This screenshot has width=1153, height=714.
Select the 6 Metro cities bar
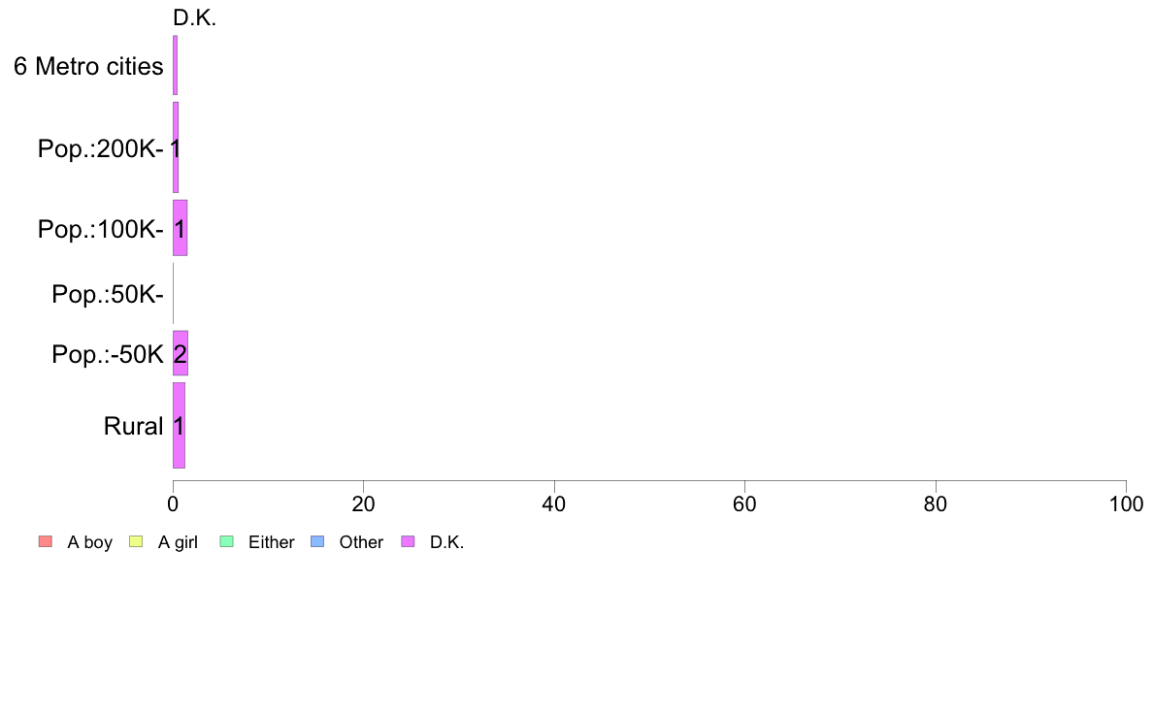click(175, 65)
